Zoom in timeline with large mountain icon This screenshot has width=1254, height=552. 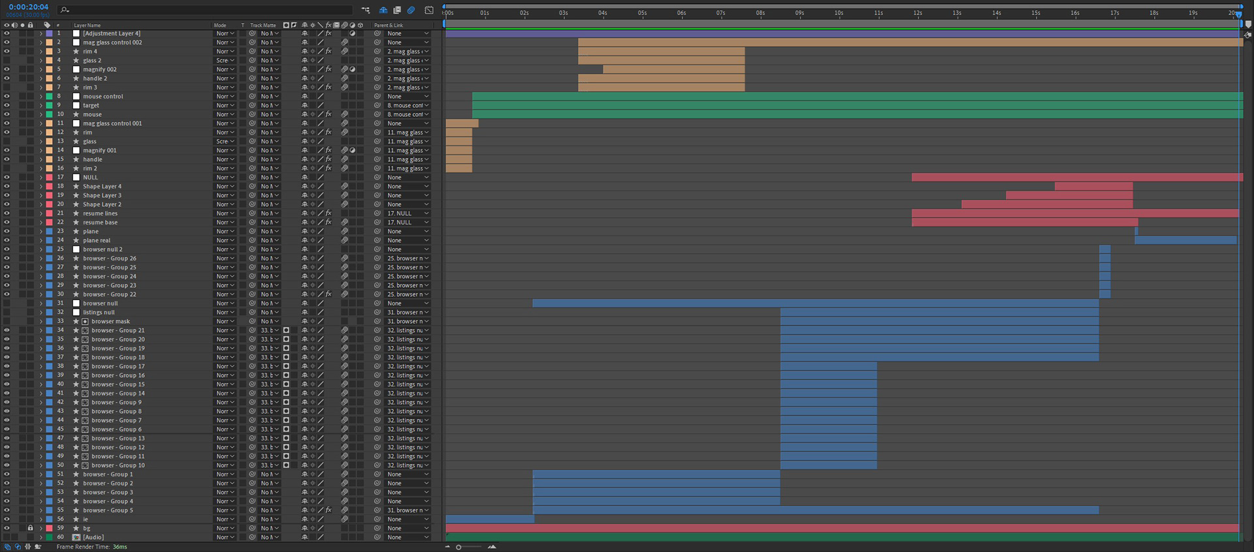tap(492, 547)
